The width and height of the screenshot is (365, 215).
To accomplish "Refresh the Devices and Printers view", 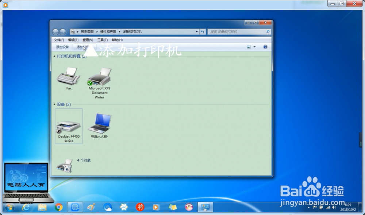I will click(203, 32).
